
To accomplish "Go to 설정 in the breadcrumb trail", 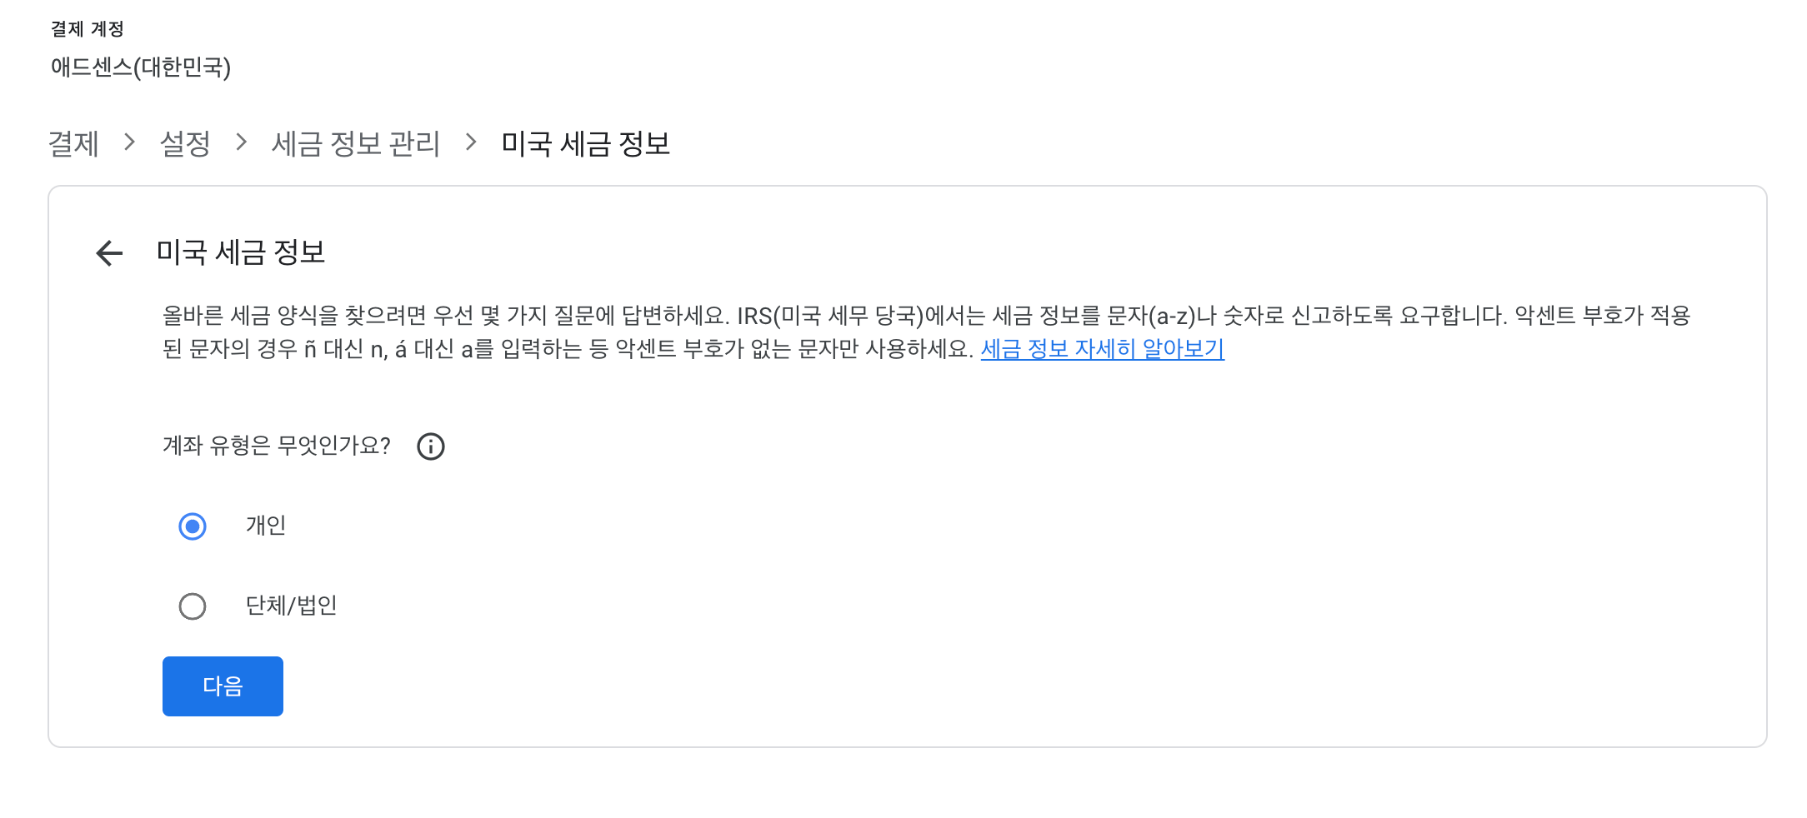I will pos(185,143).
